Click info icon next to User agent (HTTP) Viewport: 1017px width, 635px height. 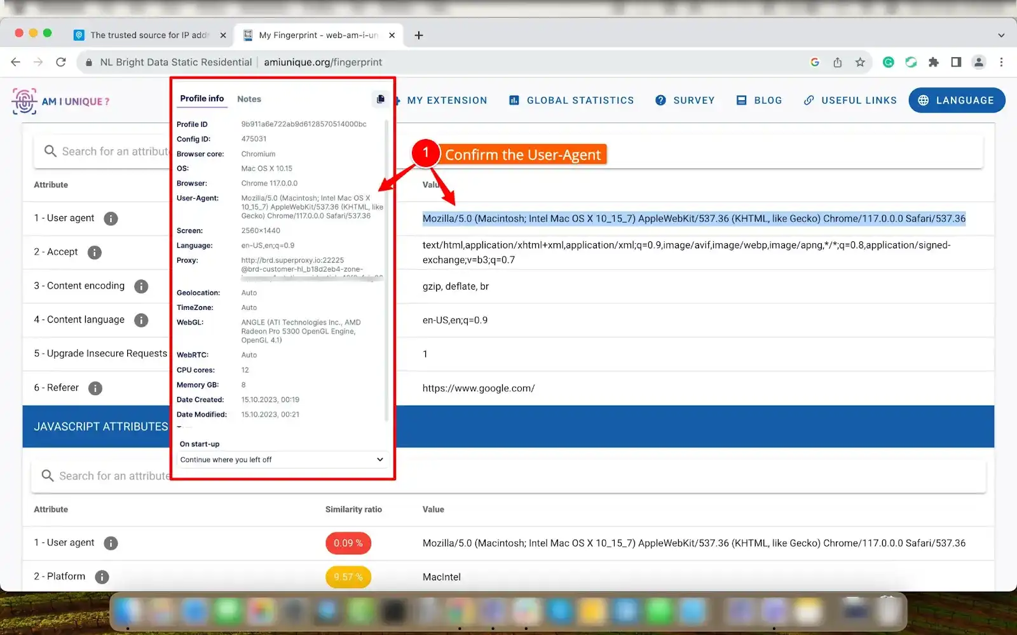111,218
